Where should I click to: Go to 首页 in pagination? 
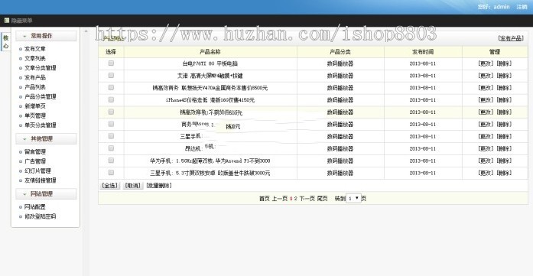(x=264, y=199)
